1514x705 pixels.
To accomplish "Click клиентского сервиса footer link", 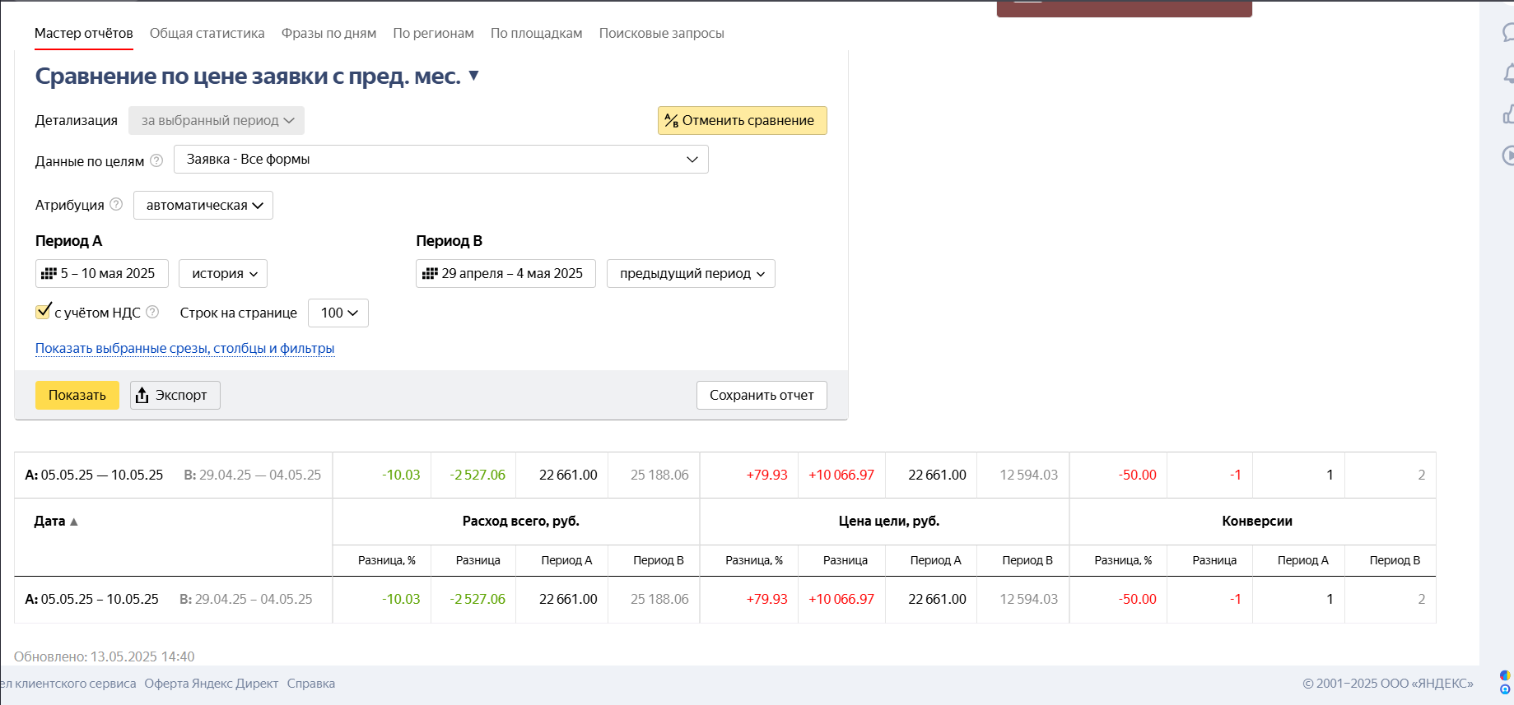I will tap(68, 684).
